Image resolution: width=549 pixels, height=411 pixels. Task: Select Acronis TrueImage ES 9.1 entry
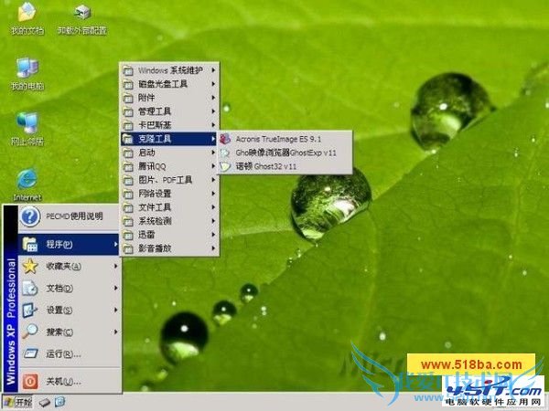pyautogui.click(x=285, y=139)
